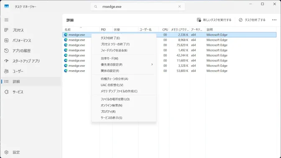Select msedge.exe row using 42,244 K
The height and width of the screenshot is (158, 281).
[169, 55]
